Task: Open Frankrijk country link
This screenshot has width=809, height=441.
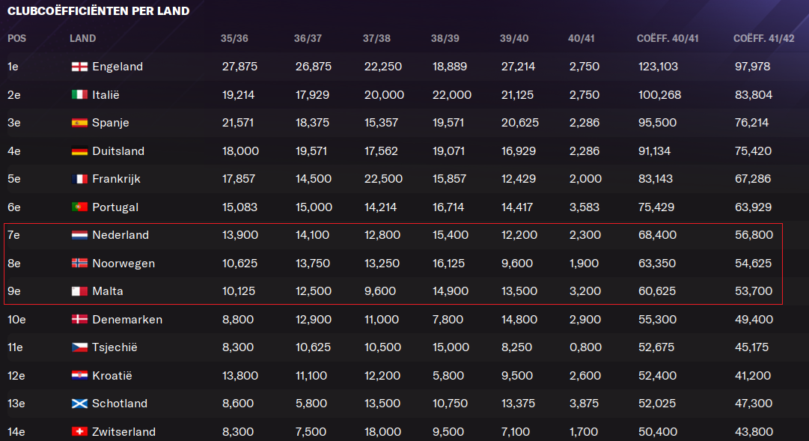Action: (116, 179)
